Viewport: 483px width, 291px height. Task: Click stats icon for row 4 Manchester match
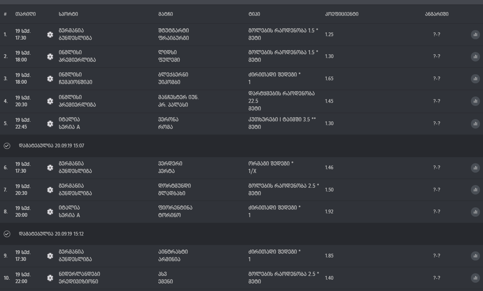[475, 101]
